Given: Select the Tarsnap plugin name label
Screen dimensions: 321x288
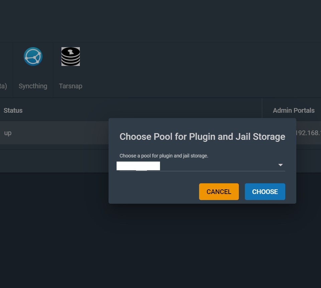Looking at the screenshot, I should 70,86.
